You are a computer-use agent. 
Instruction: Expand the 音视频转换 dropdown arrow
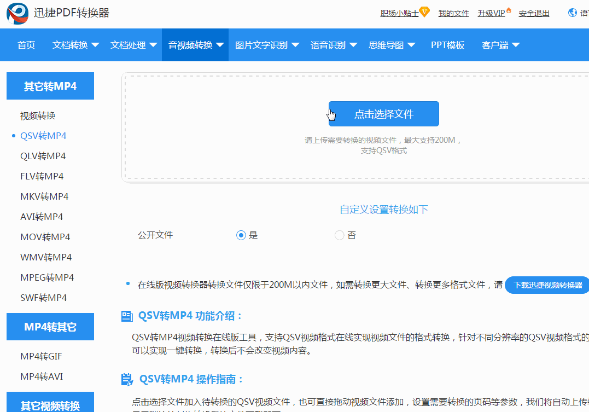point(220,45)
